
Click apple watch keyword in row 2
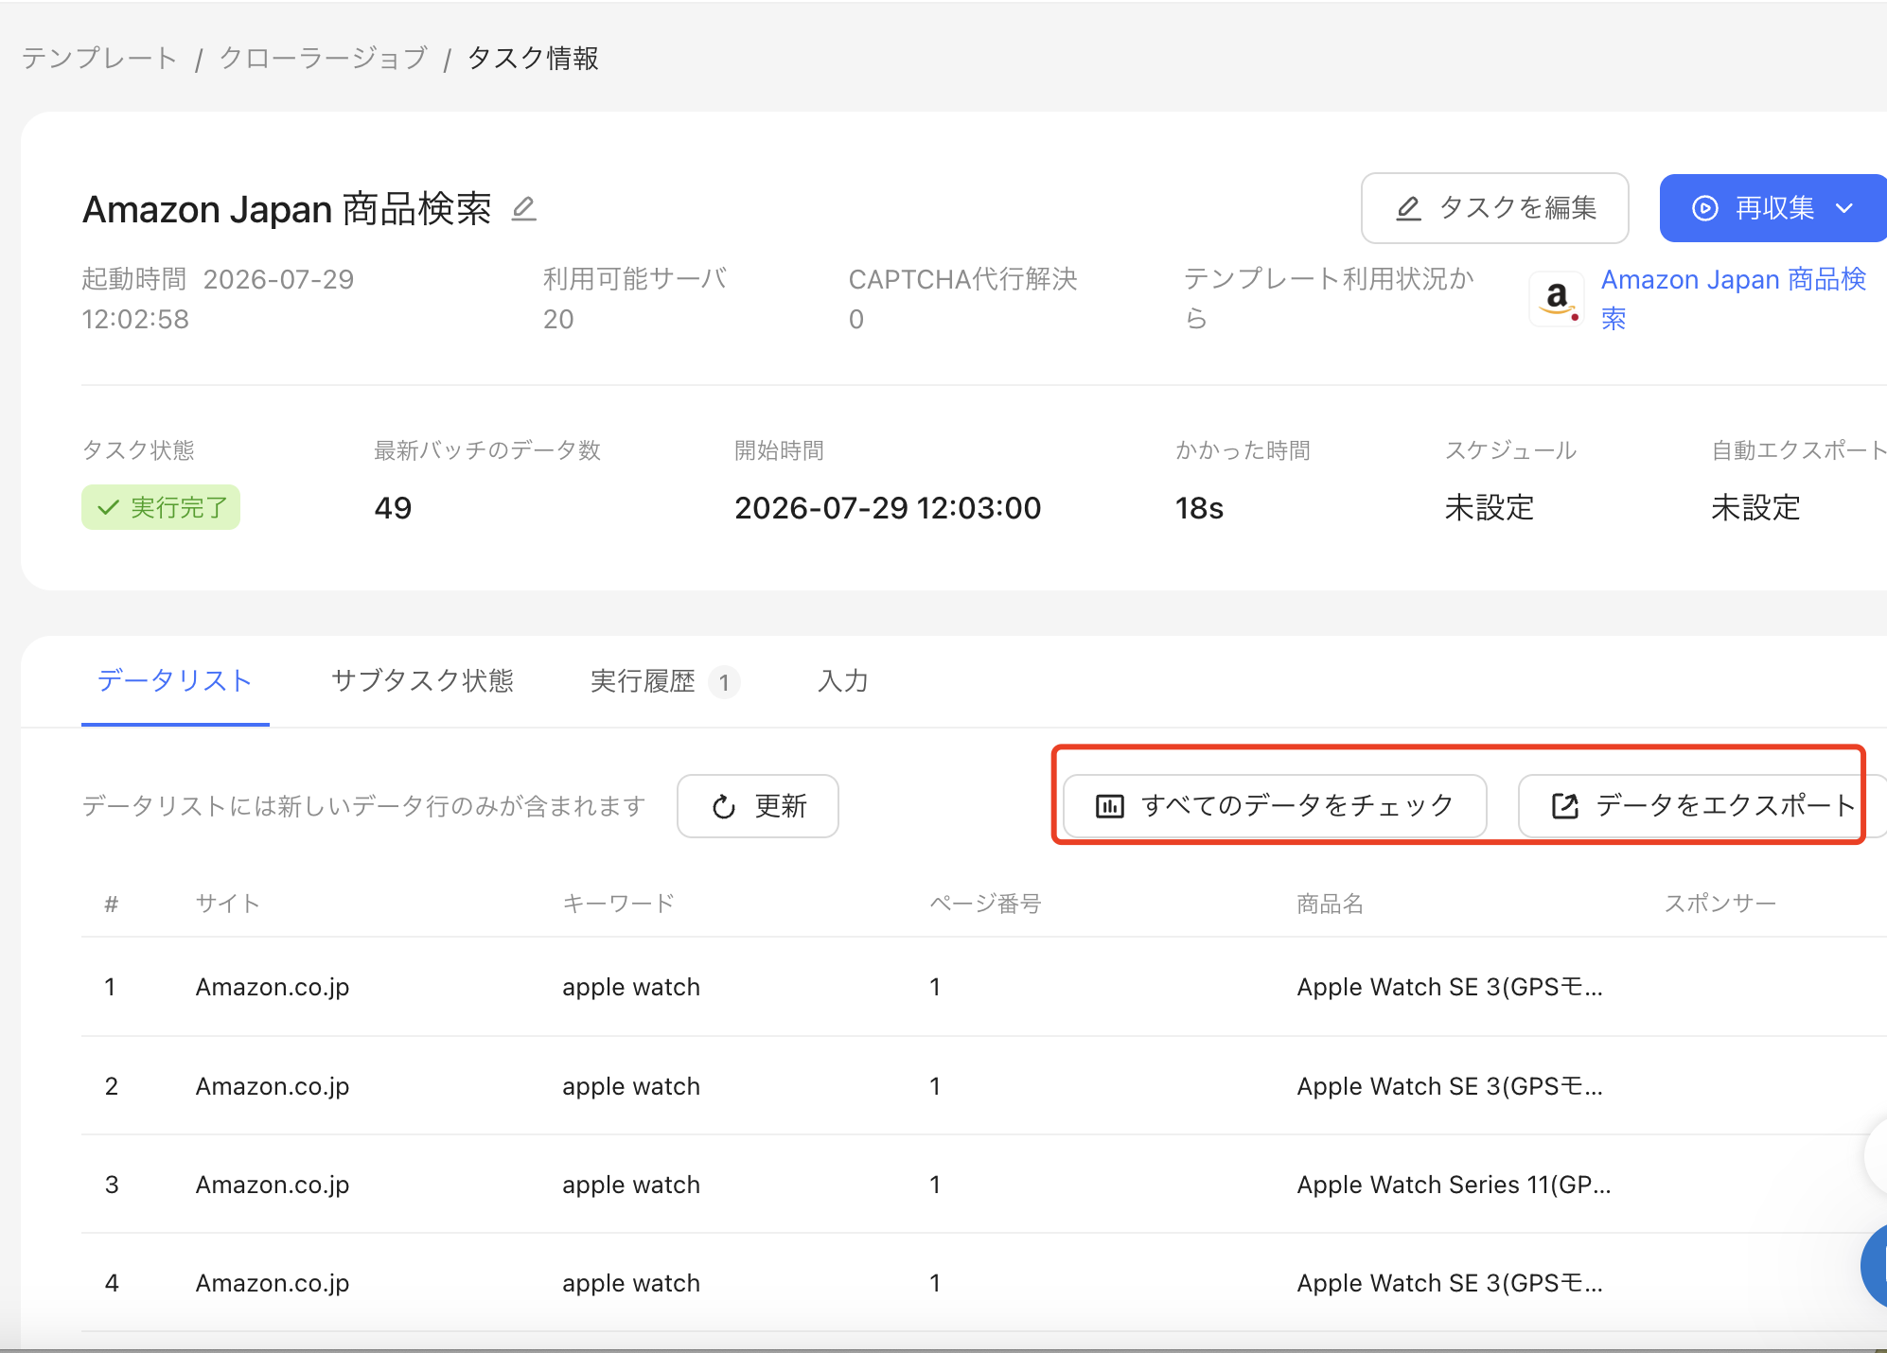pos(631,1086)
